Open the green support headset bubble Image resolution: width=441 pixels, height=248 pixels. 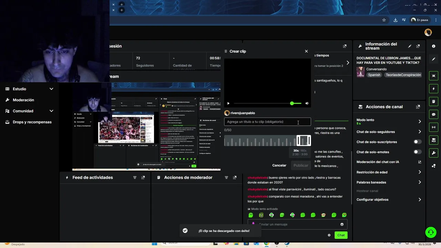click(x=431, y=232)
